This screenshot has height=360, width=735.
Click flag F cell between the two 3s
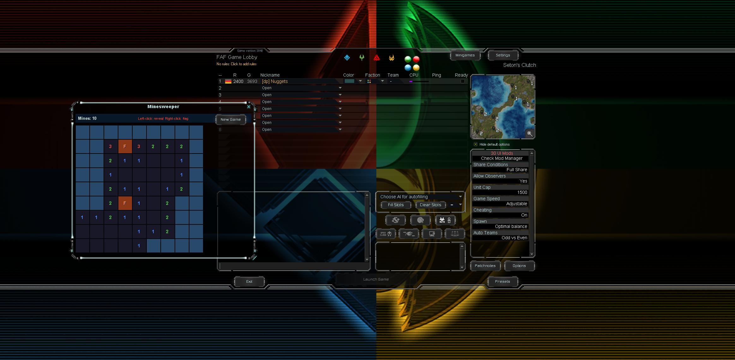pyautogui.click(x=125, y=147)
